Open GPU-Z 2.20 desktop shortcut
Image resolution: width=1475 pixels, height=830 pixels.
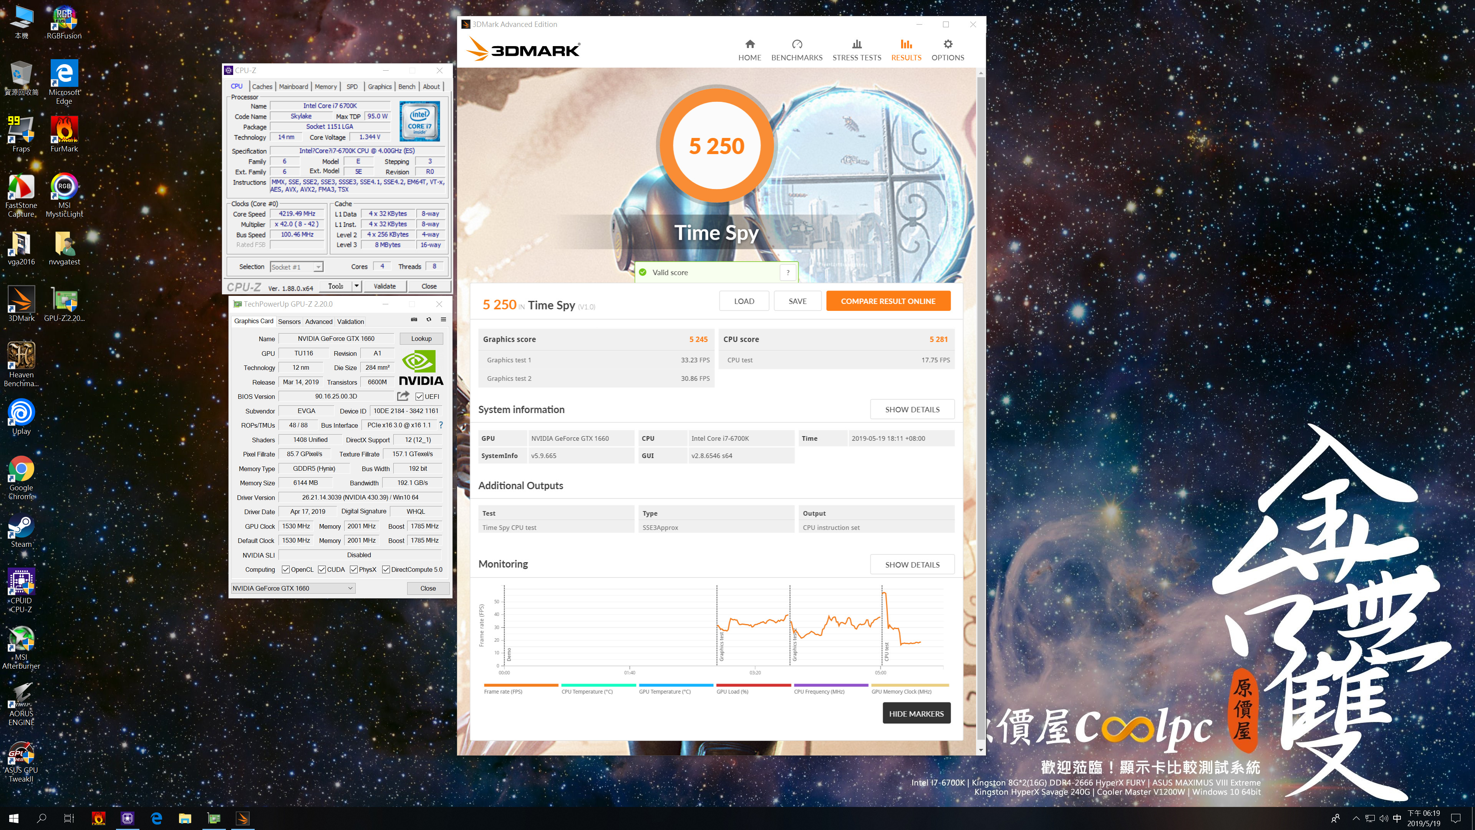click(64, 304)
